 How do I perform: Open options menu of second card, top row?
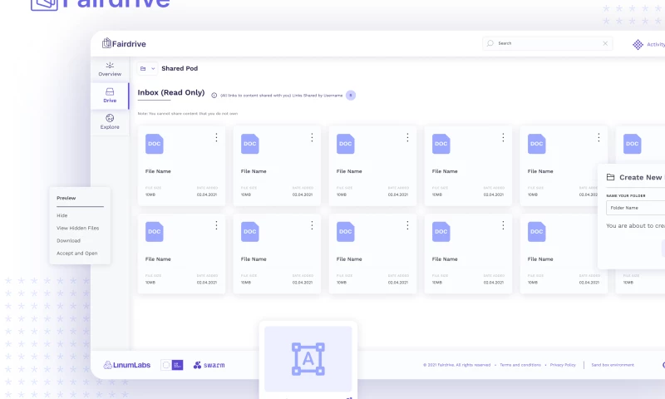(312, 137)
